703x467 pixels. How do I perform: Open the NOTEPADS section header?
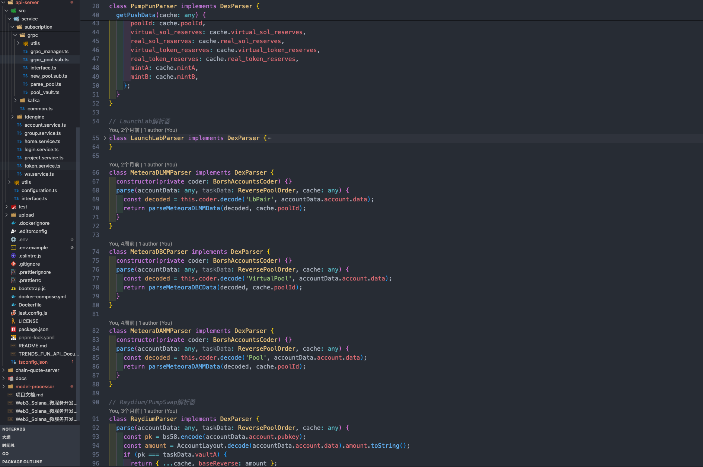[x=14, y=429]
